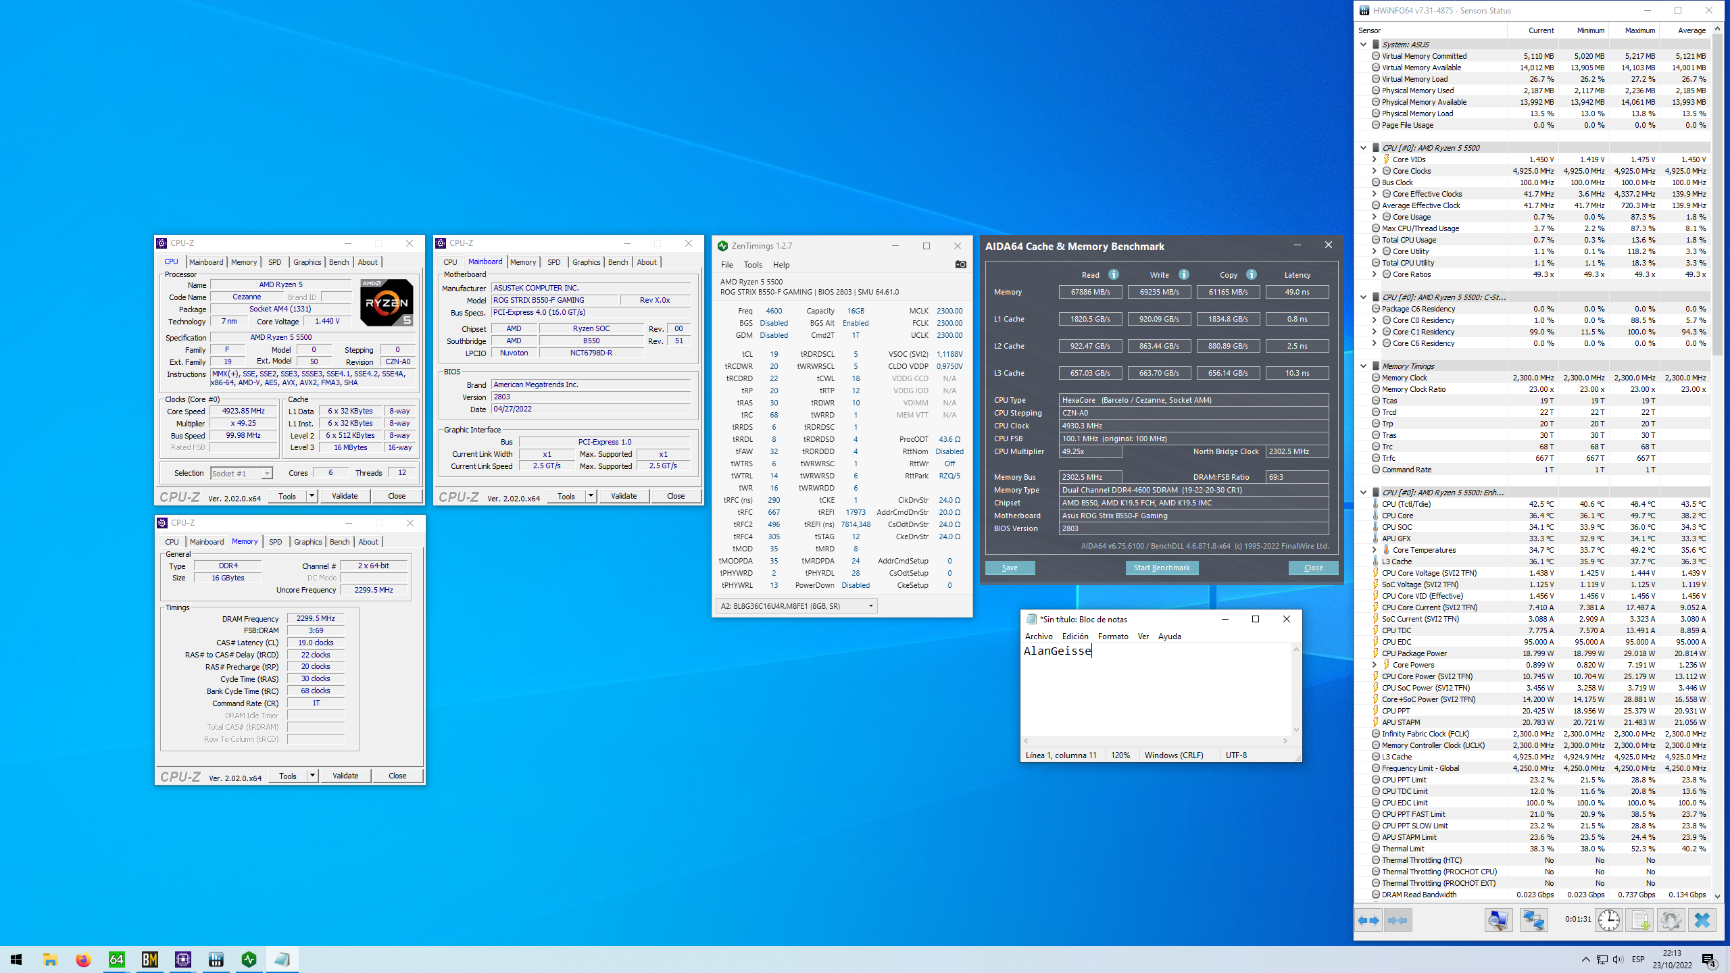This screenshot has width=1730, height=973.
Task: Open HWiNFO monitor with magnifier icon
Action: [1498, 920]
